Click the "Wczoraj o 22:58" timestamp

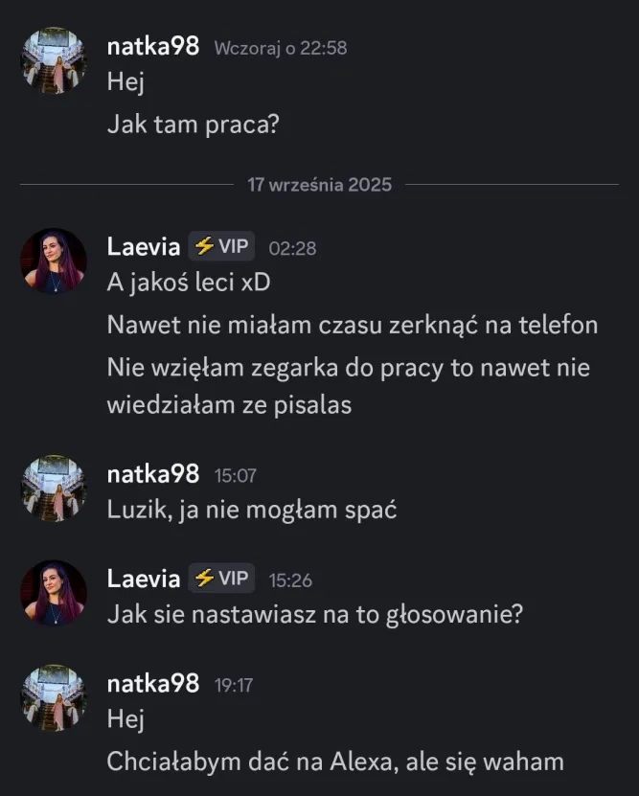280,48
